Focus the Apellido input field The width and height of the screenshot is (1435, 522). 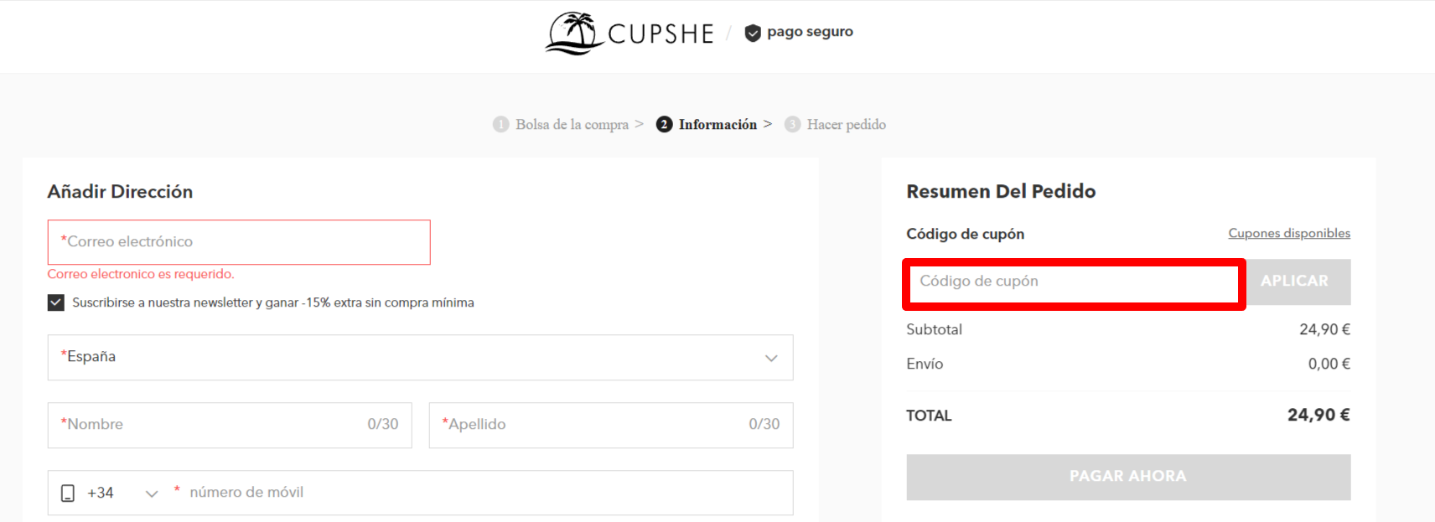(x=611, y=425)
